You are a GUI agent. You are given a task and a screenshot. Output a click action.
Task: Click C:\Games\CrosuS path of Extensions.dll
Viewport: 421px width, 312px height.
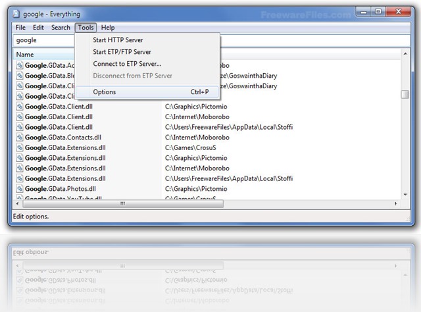(191, 147)
